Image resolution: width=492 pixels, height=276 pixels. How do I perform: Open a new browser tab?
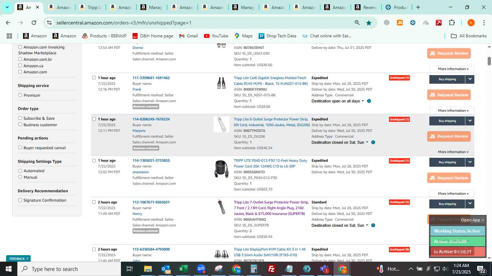click(x=418, y=7)
